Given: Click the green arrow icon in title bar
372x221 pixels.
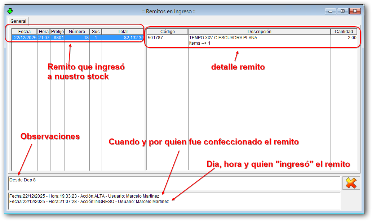Looking at the screenshot, I should click(10, 11).
